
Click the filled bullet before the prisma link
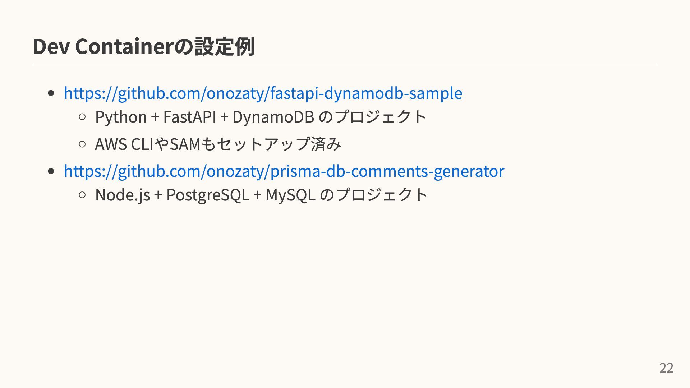[x=51, y=171]
